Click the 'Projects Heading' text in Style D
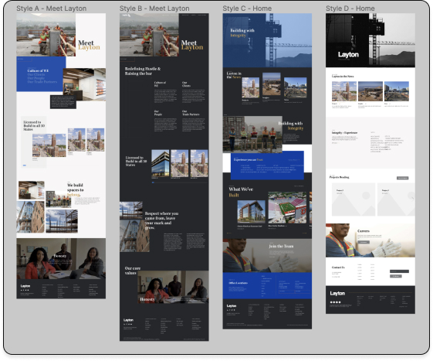Viewport: 433px width, 361px height. (340, 177)
